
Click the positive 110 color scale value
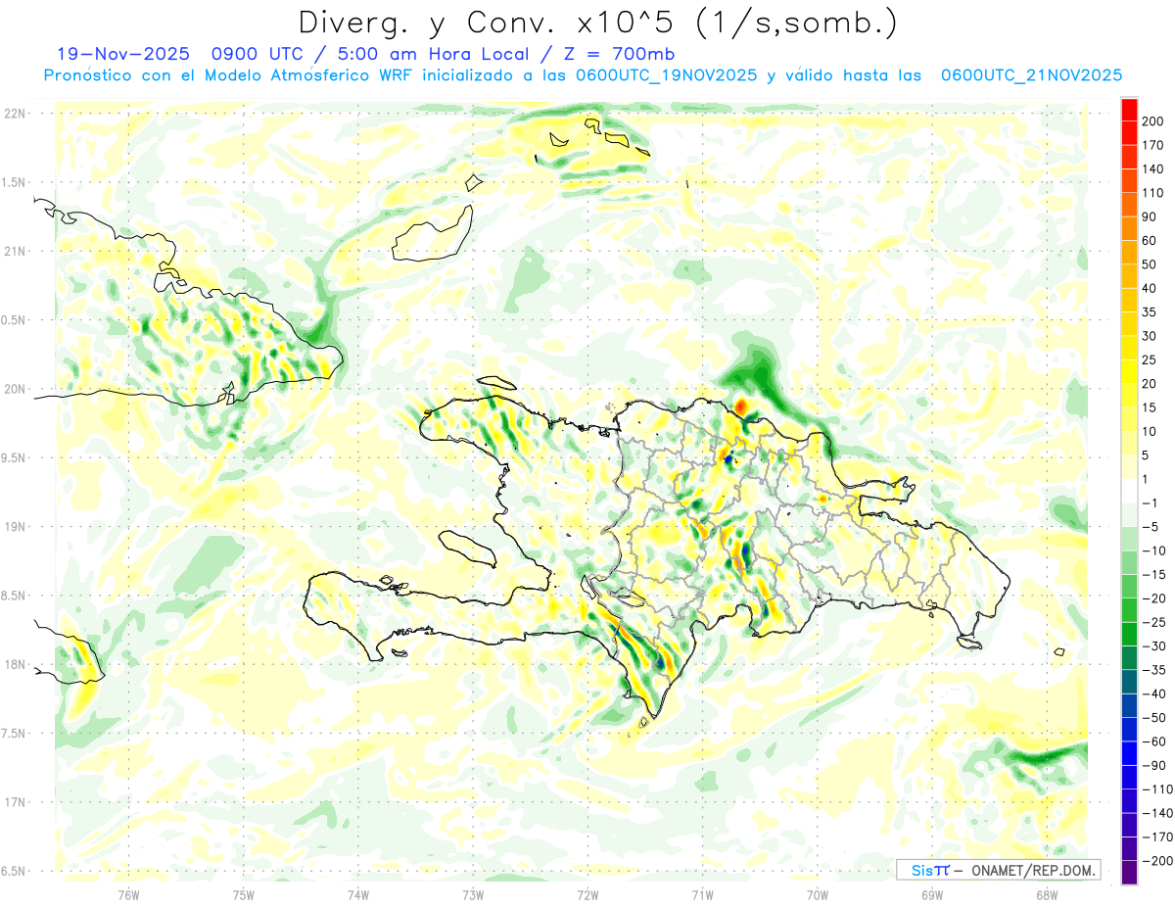[x=1153, y=193]
